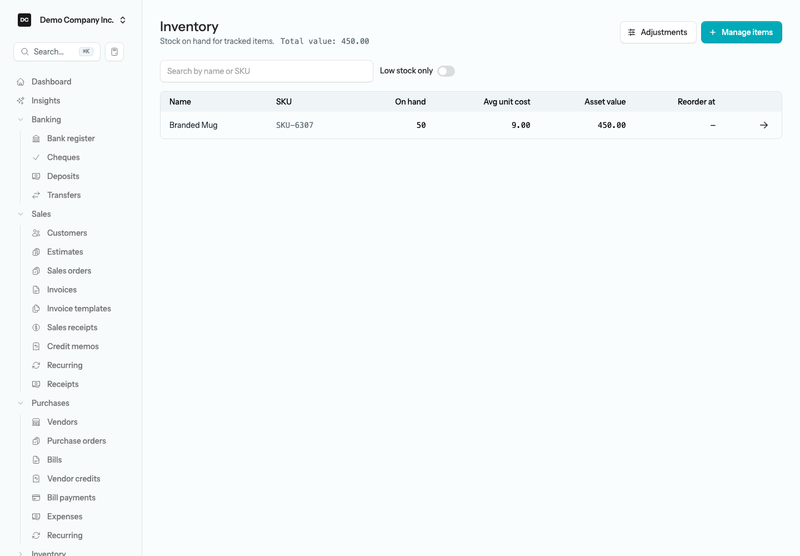Click the SKU-6307 cell
This screenshot has width=800, height=556.
[x=294, y=125]
